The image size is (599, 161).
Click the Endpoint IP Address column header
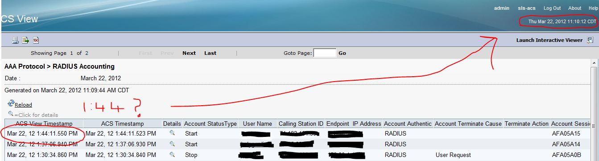(x=354, y=124)
